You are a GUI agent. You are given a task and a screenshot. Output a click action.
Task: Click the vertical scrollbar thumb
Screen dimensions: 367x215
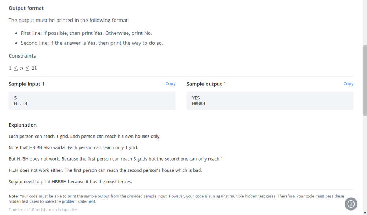pyautogui.click(x=365, y=80)
